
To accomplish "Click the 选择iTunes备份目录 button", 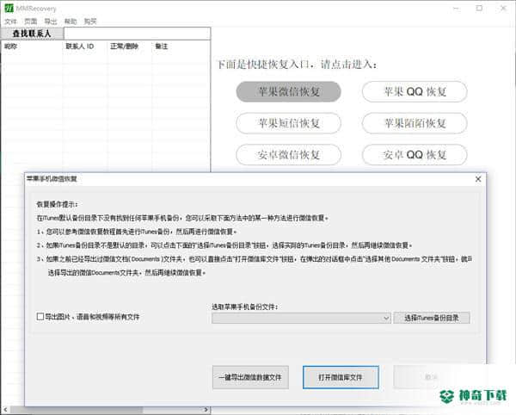I will (432, 318).
